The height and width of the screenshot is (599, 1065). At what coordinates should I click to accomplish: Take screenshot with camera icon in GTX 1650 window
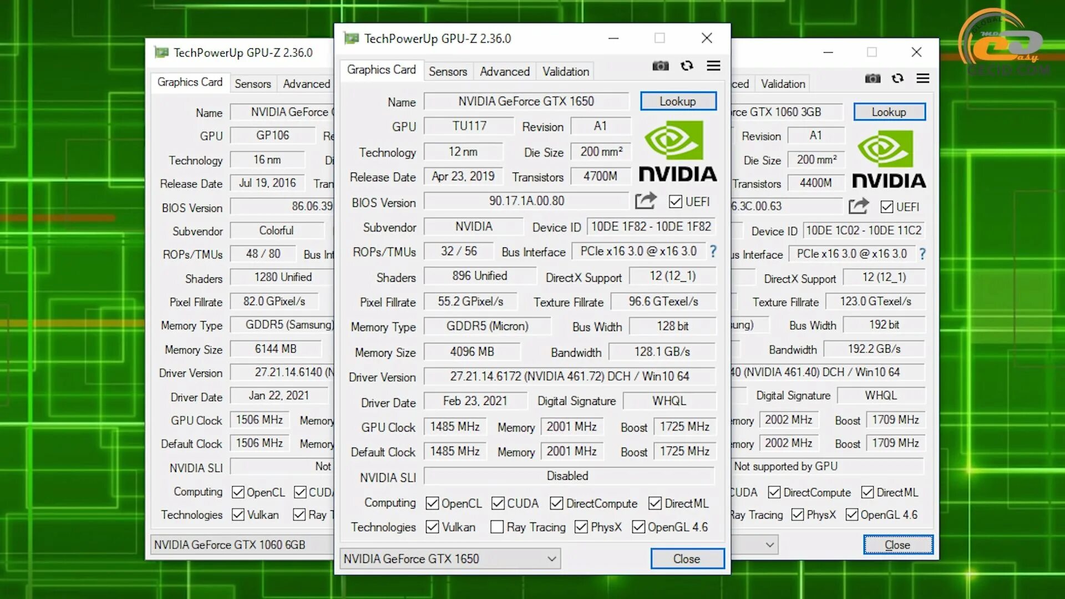click(x=660, y=66)
